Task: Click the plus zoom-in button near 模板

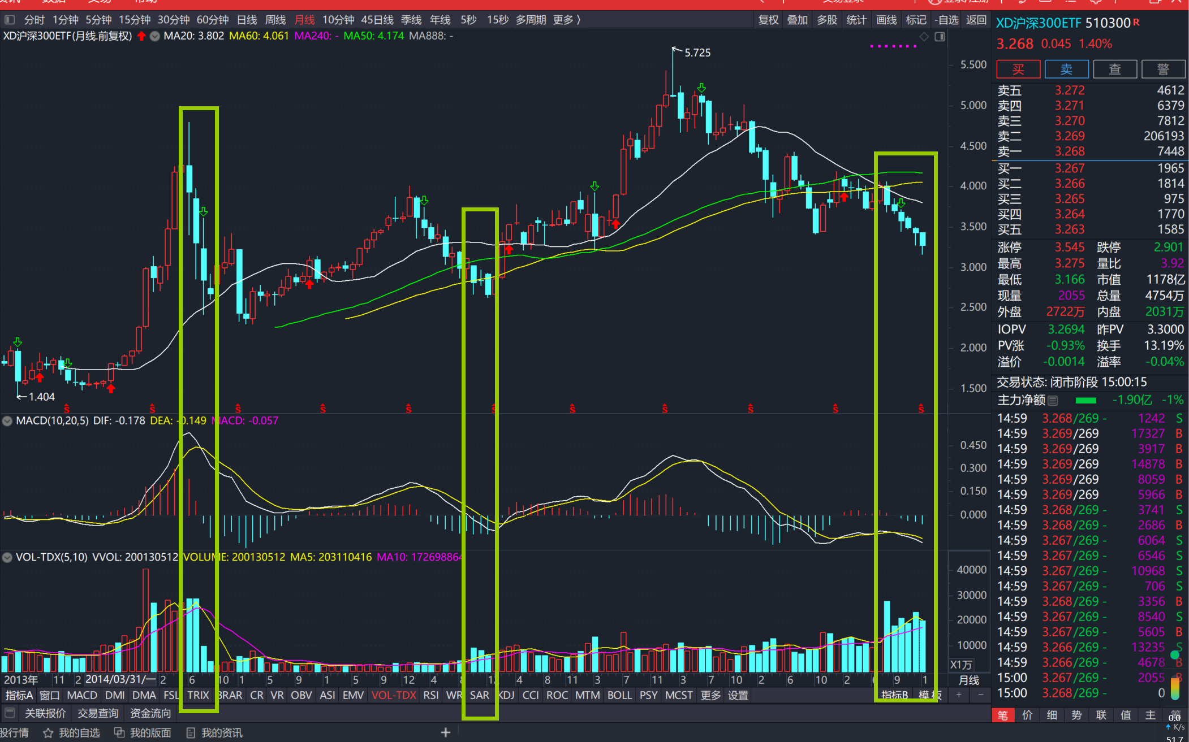Action: [x=959, y=695]
